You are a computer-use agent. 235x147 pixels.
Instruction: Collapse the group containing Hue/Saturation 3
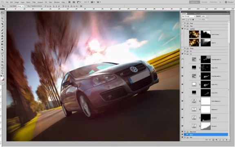pyautogui.click(x=185, y=54)
